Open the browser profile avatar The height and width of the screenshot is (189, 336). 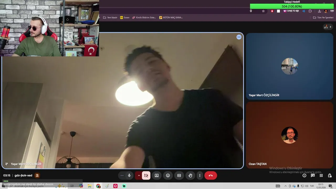(x=326, y=11)
